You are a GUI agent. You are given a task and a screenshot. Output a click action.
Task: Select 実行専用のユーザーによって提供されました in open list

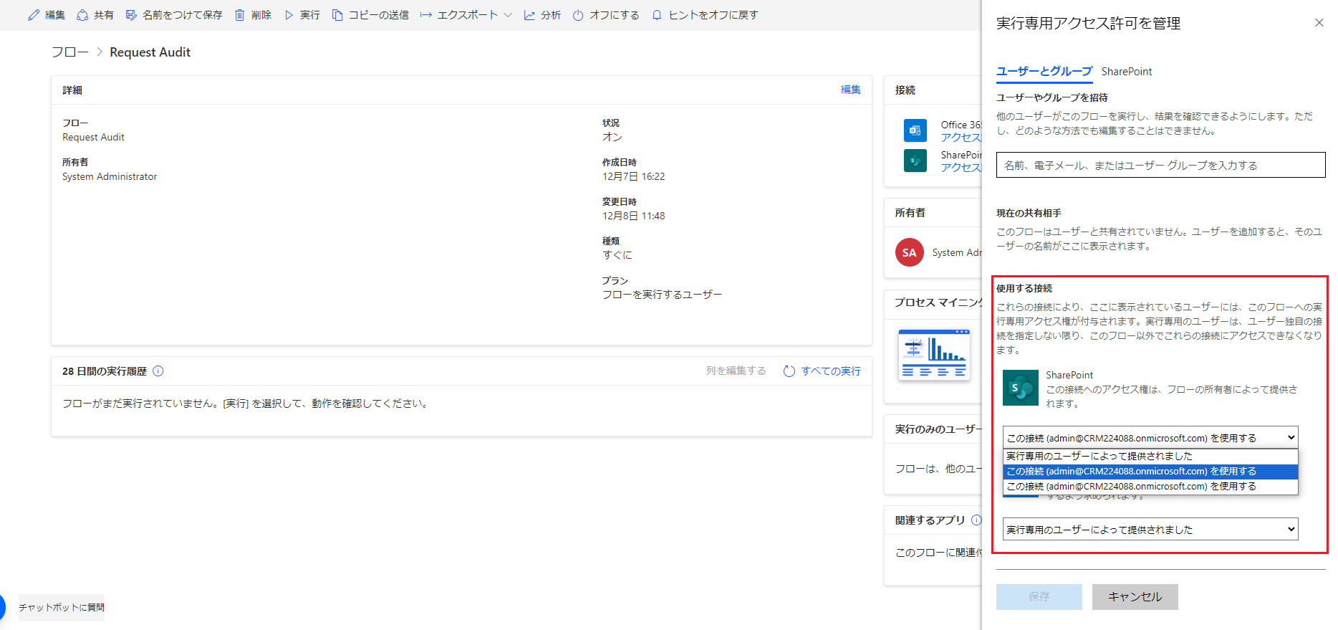point(1150,456)
